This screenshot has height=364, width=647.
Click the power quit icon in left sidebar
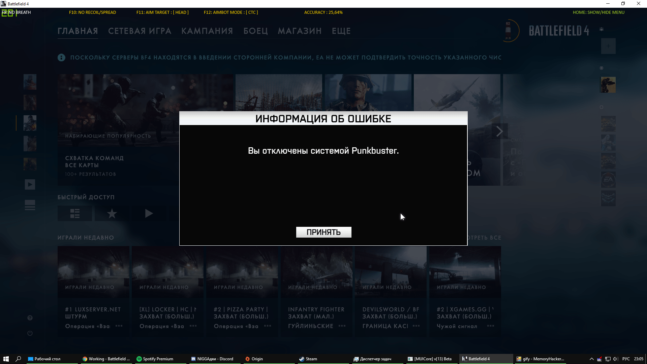pos(30,333)
